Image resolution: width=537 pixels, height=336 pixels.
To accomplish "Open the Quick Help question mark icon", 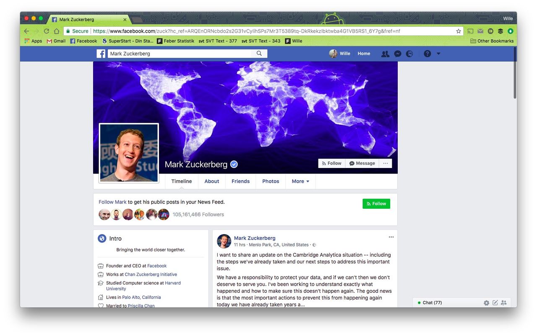I will (x=427, y=54).
